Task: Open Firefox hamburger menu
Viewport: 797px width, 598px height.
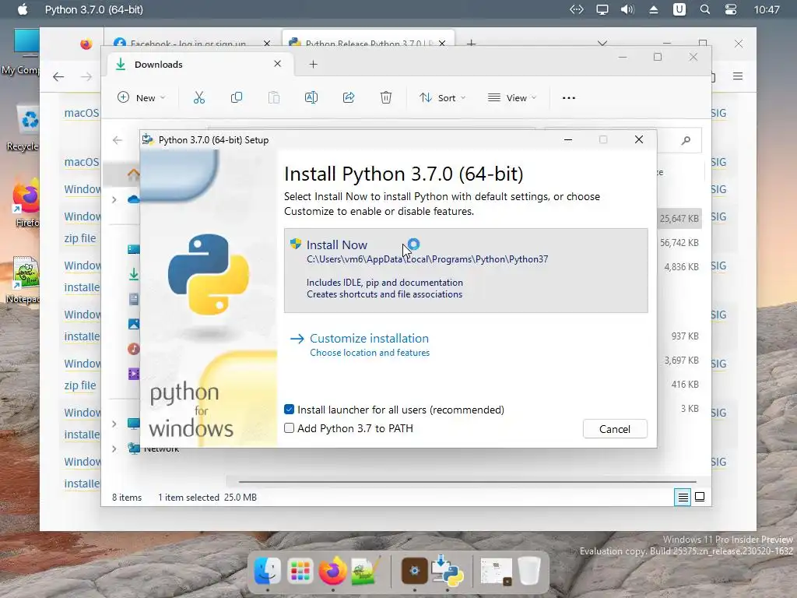Action: click(x=738, y=76)
